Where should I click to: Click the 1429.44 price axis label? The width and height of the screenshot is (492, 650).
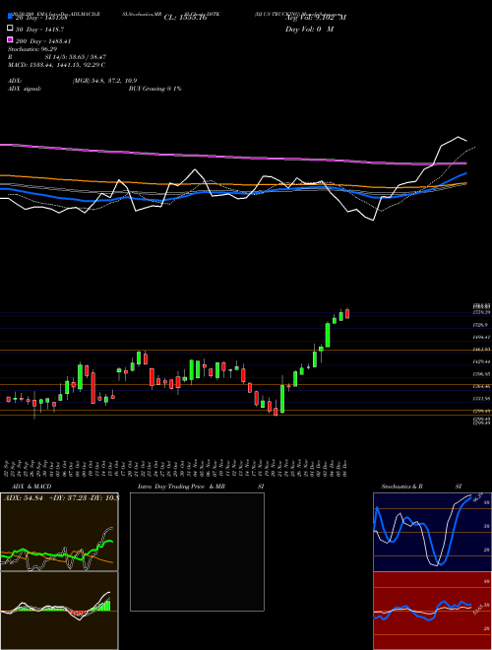click(481, 361)
